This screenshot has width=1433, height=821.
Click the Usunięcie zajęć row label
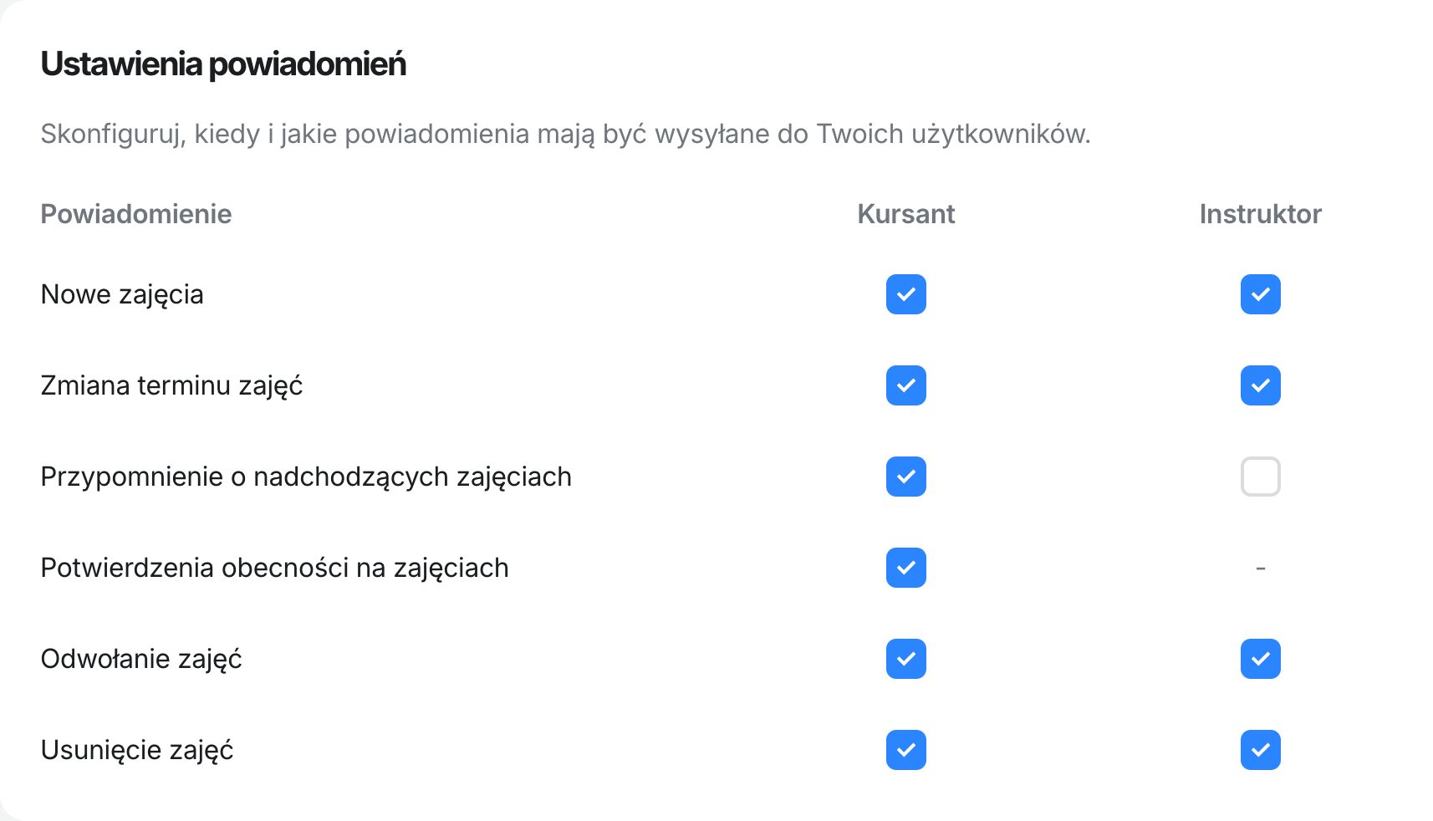(137, 750)
